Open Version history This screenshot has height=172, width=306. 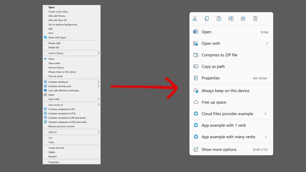(x=56, y=68)
